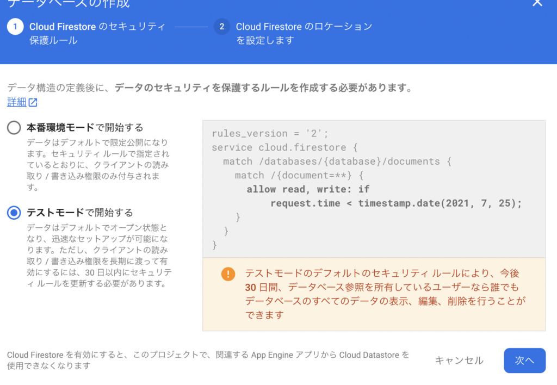Screen dimensions: 557x385
Task: Click the external link icon beside 詳細
Action: tap(33, 102)
